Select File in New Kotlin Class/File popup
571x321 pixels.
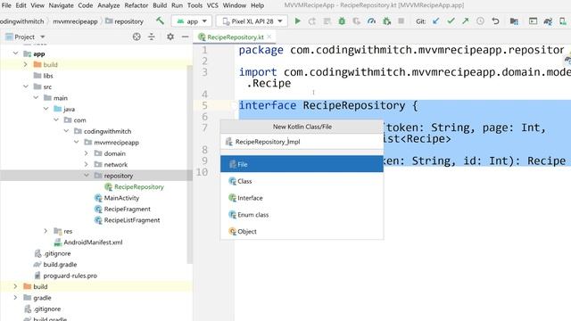pos(302,164)
